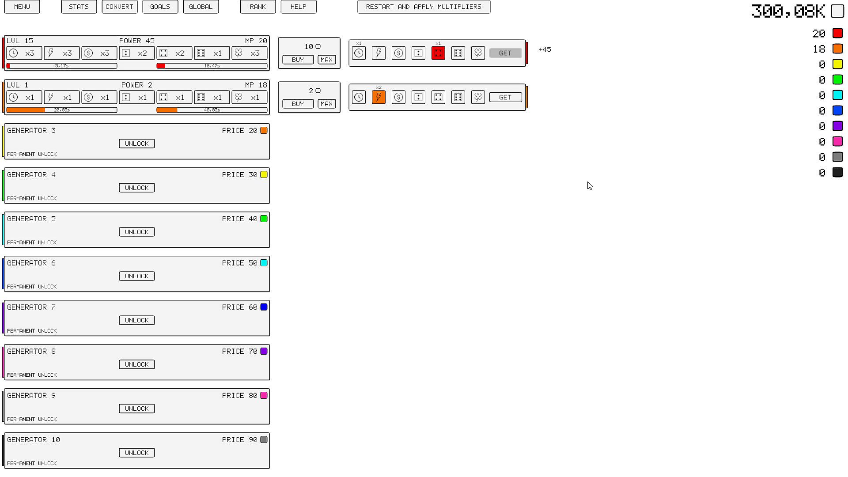Click GET in the orange multiplier row

505,97
